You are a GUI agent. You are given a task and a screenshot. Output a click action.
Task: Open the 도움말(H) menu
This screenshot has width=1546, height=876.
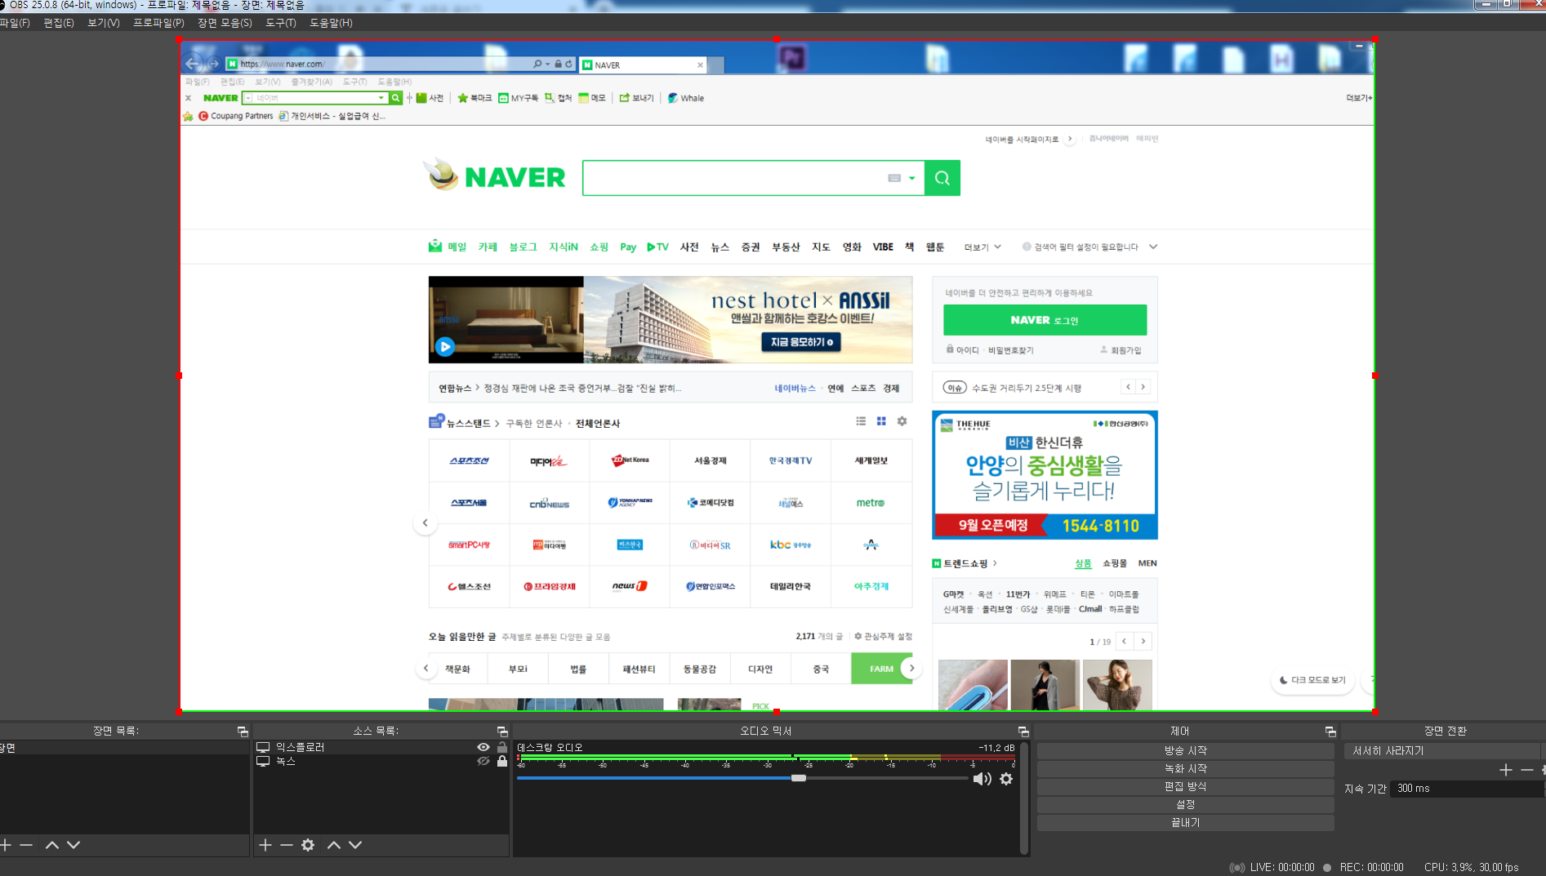point(331,23)
